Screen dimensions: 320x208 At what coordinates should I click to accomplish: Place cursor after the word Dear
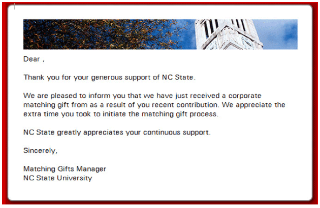[x=40, y=59]
